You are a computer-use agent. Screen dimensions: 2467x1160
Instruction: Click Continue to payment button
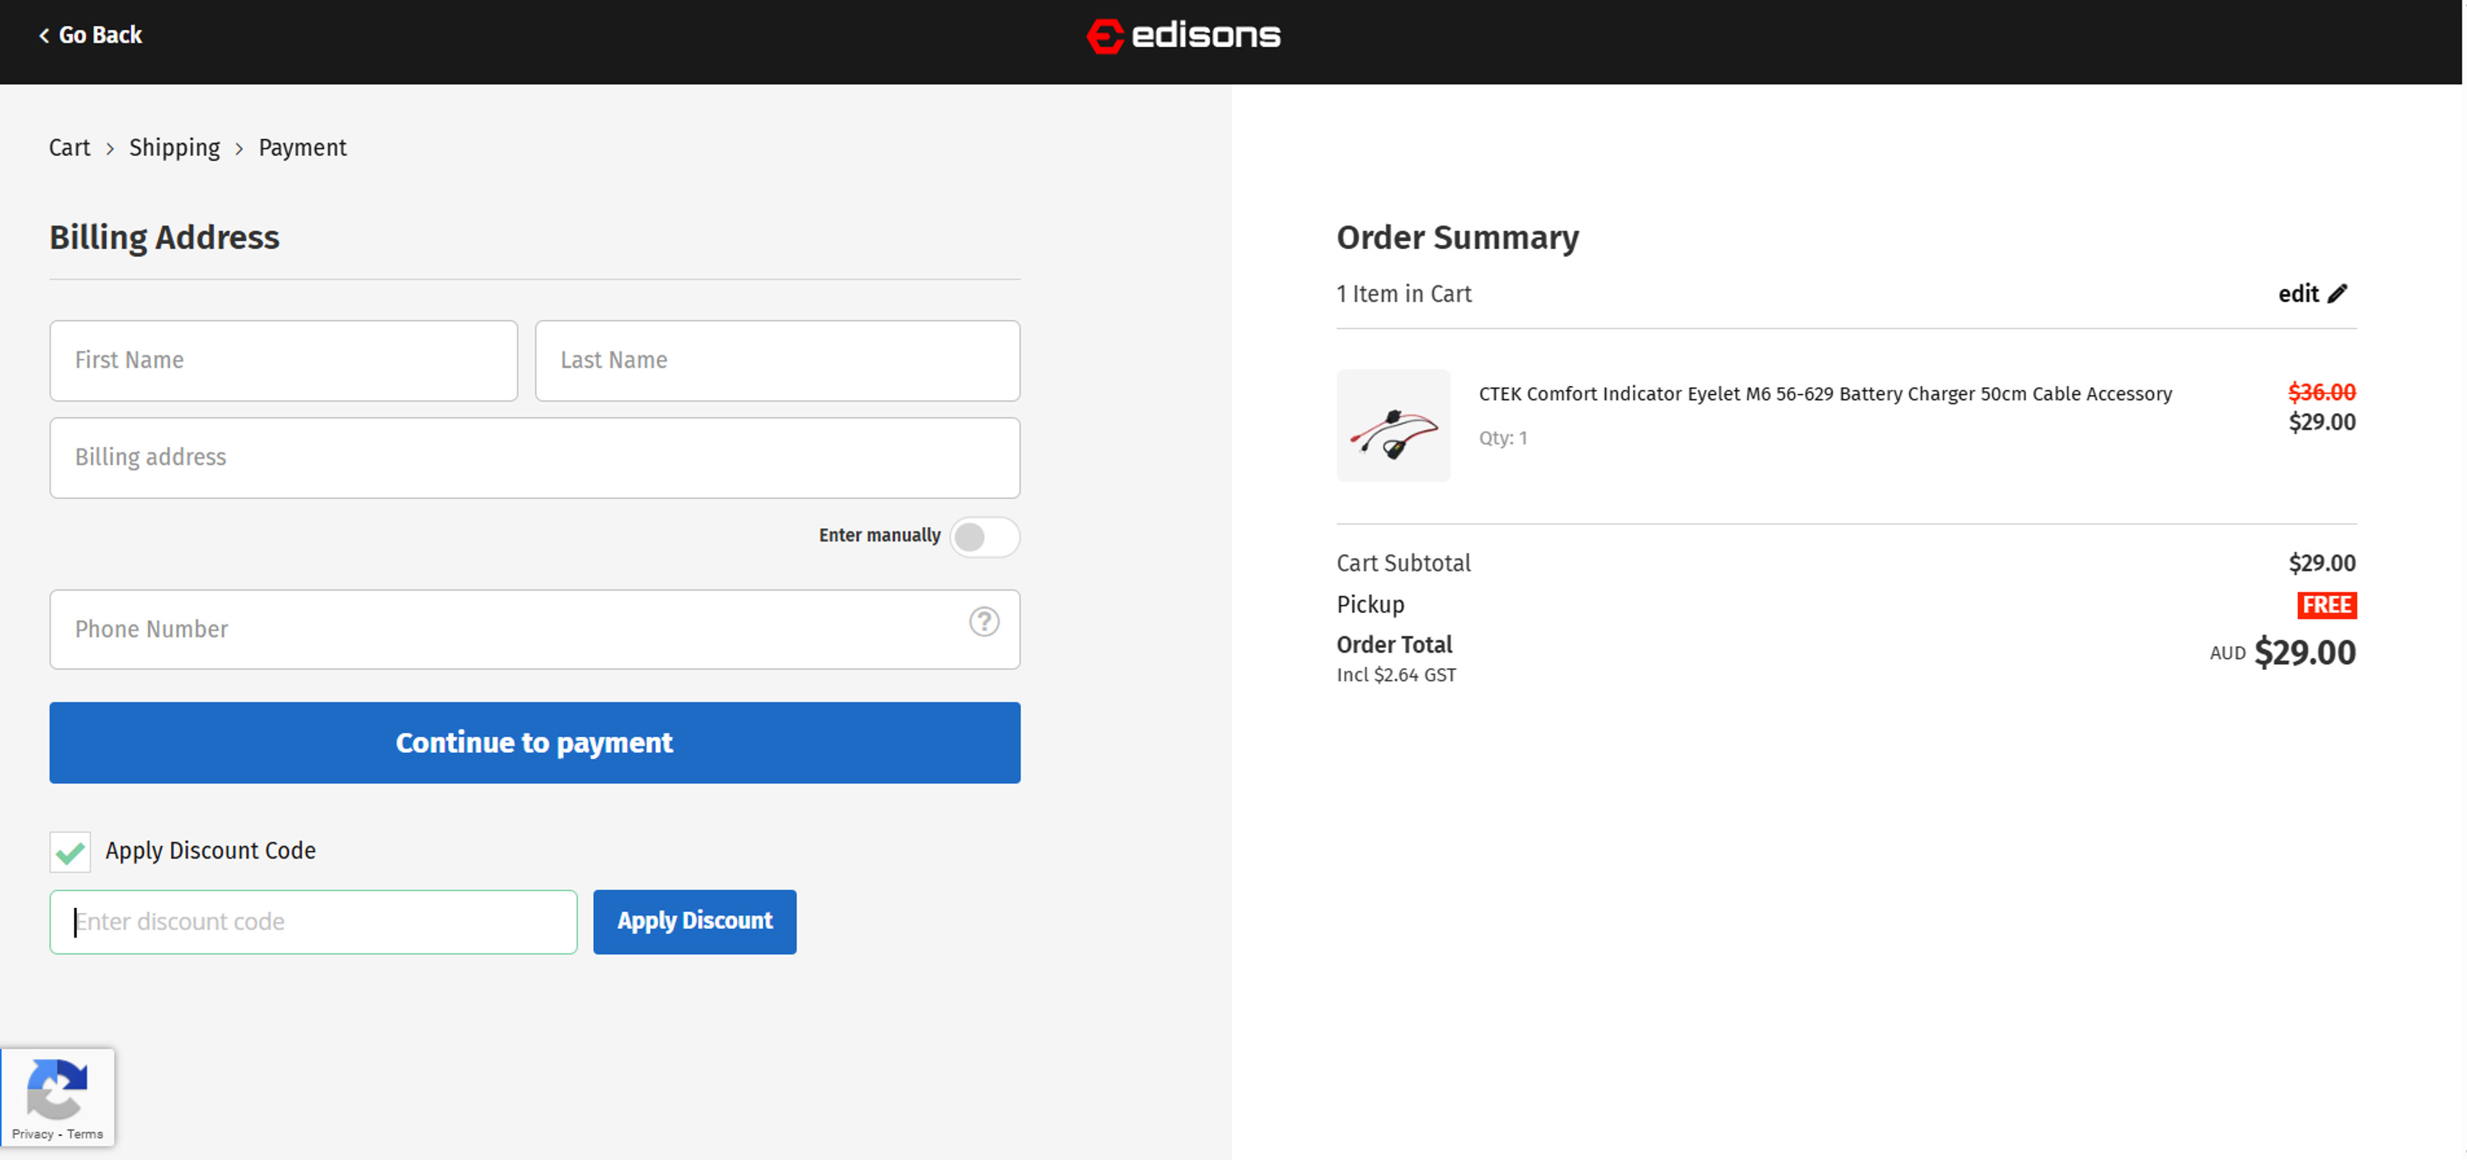(535, 743)
